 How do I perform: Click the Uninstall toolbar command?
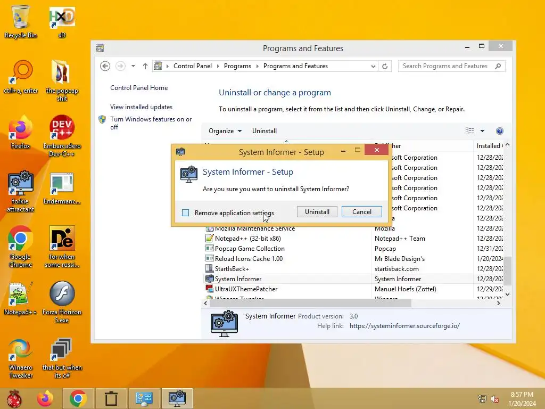coord(265,131)
